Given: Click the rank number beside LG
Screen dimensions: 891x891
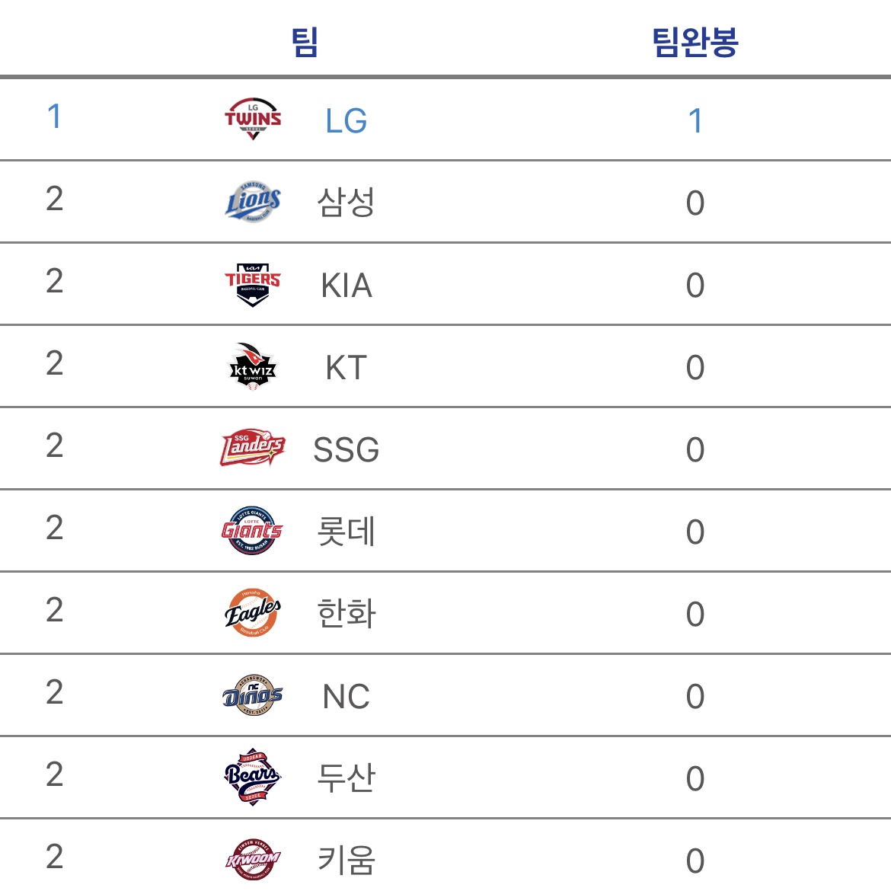Looking at the screenshot, I should [x=54, y=117].
